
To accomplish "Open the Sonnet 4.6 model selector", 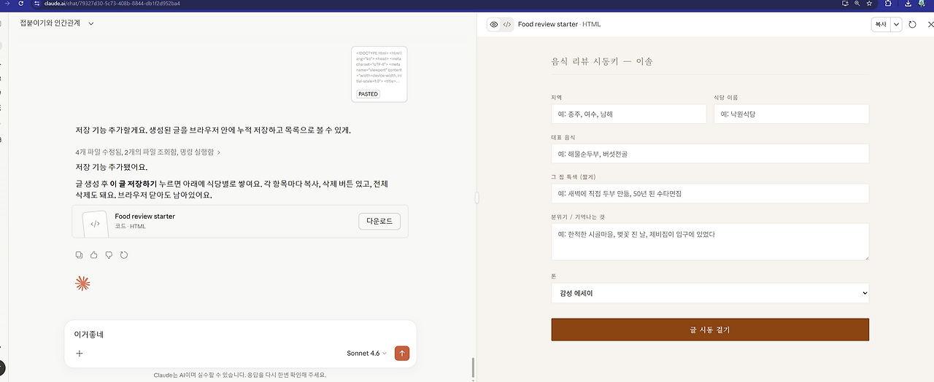I will [x=366, y=354].
